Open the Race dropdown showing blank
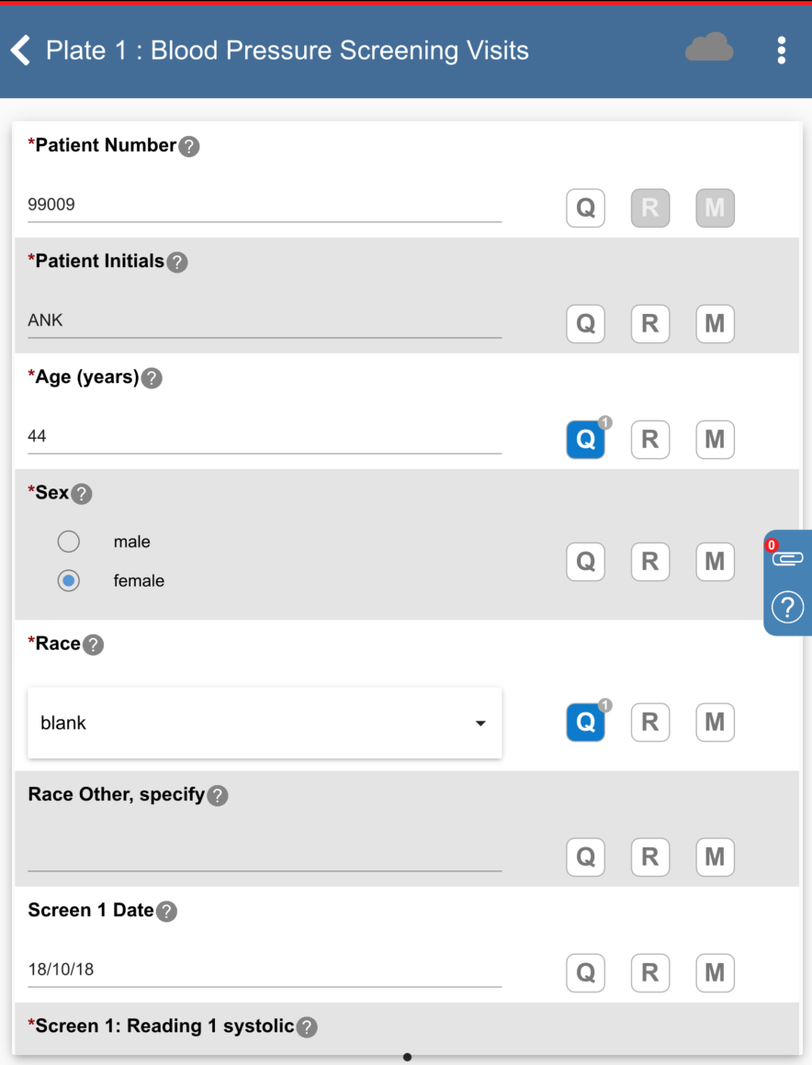812x1065 pixels. click(248, 723)
